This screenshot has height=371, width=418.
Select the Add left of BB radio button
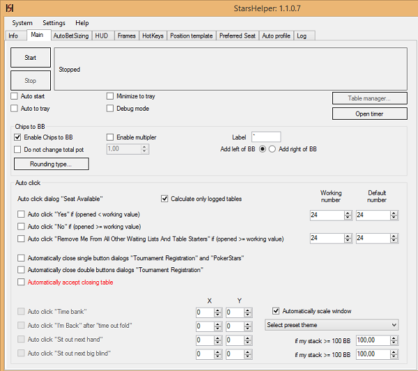pos(263,149)
